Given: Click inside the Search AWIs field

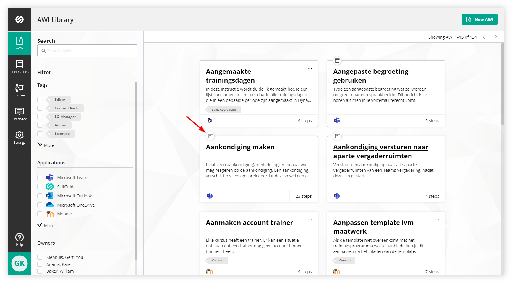Looking at the screenshot, I should 87,50.
